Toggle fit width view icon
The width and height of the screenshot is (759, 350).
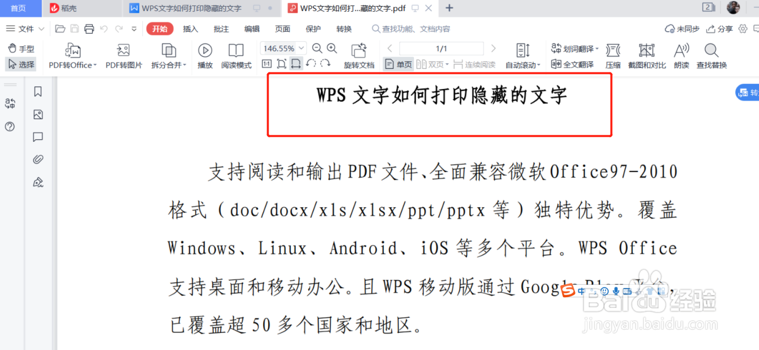coord(296,64)
